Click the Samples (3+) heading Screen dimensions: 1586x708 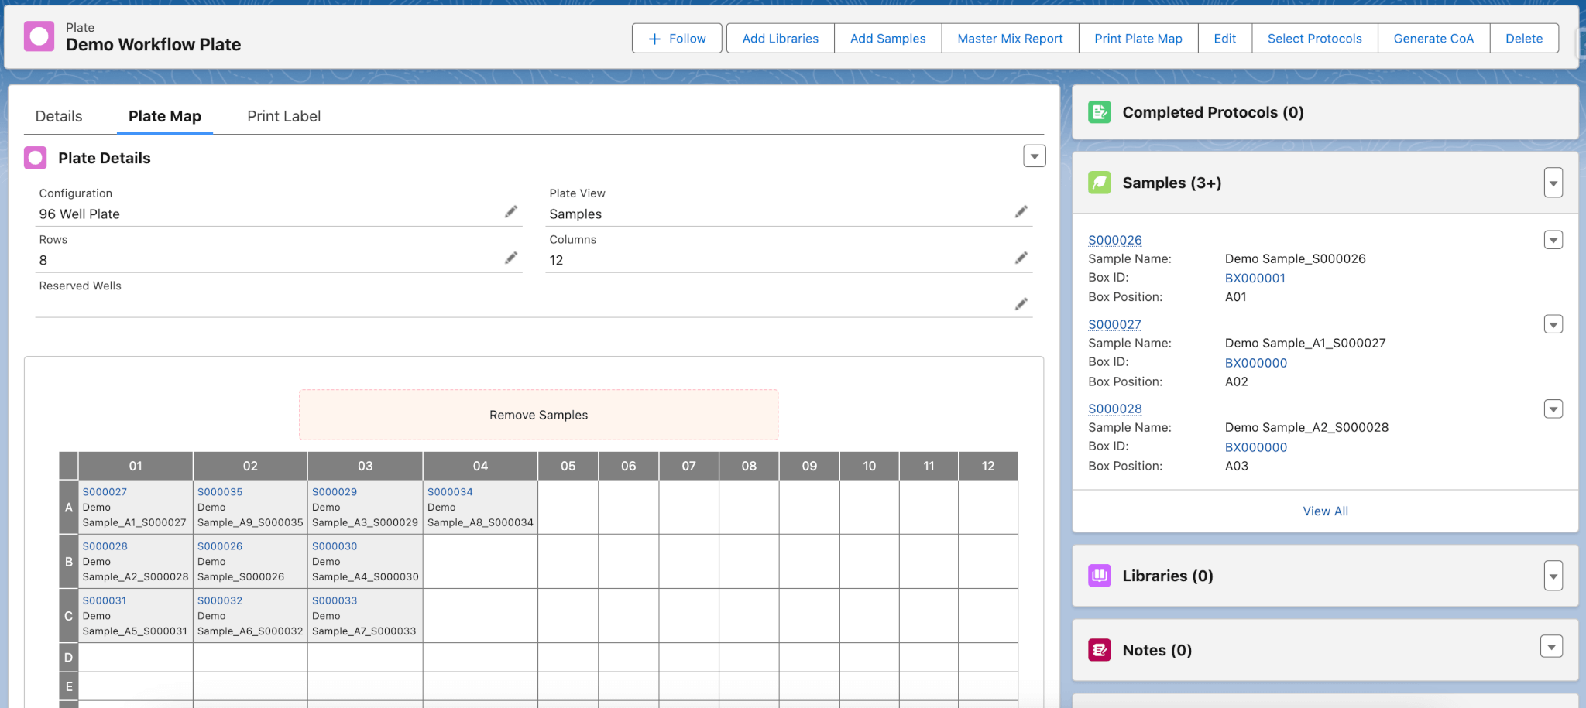pos(1172,183)
